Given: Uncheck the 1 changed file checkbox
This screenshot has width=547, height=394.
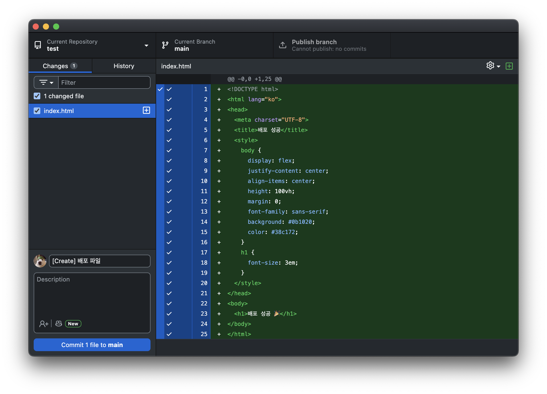Looking at the screenshot, I should [x=37, y=96].
